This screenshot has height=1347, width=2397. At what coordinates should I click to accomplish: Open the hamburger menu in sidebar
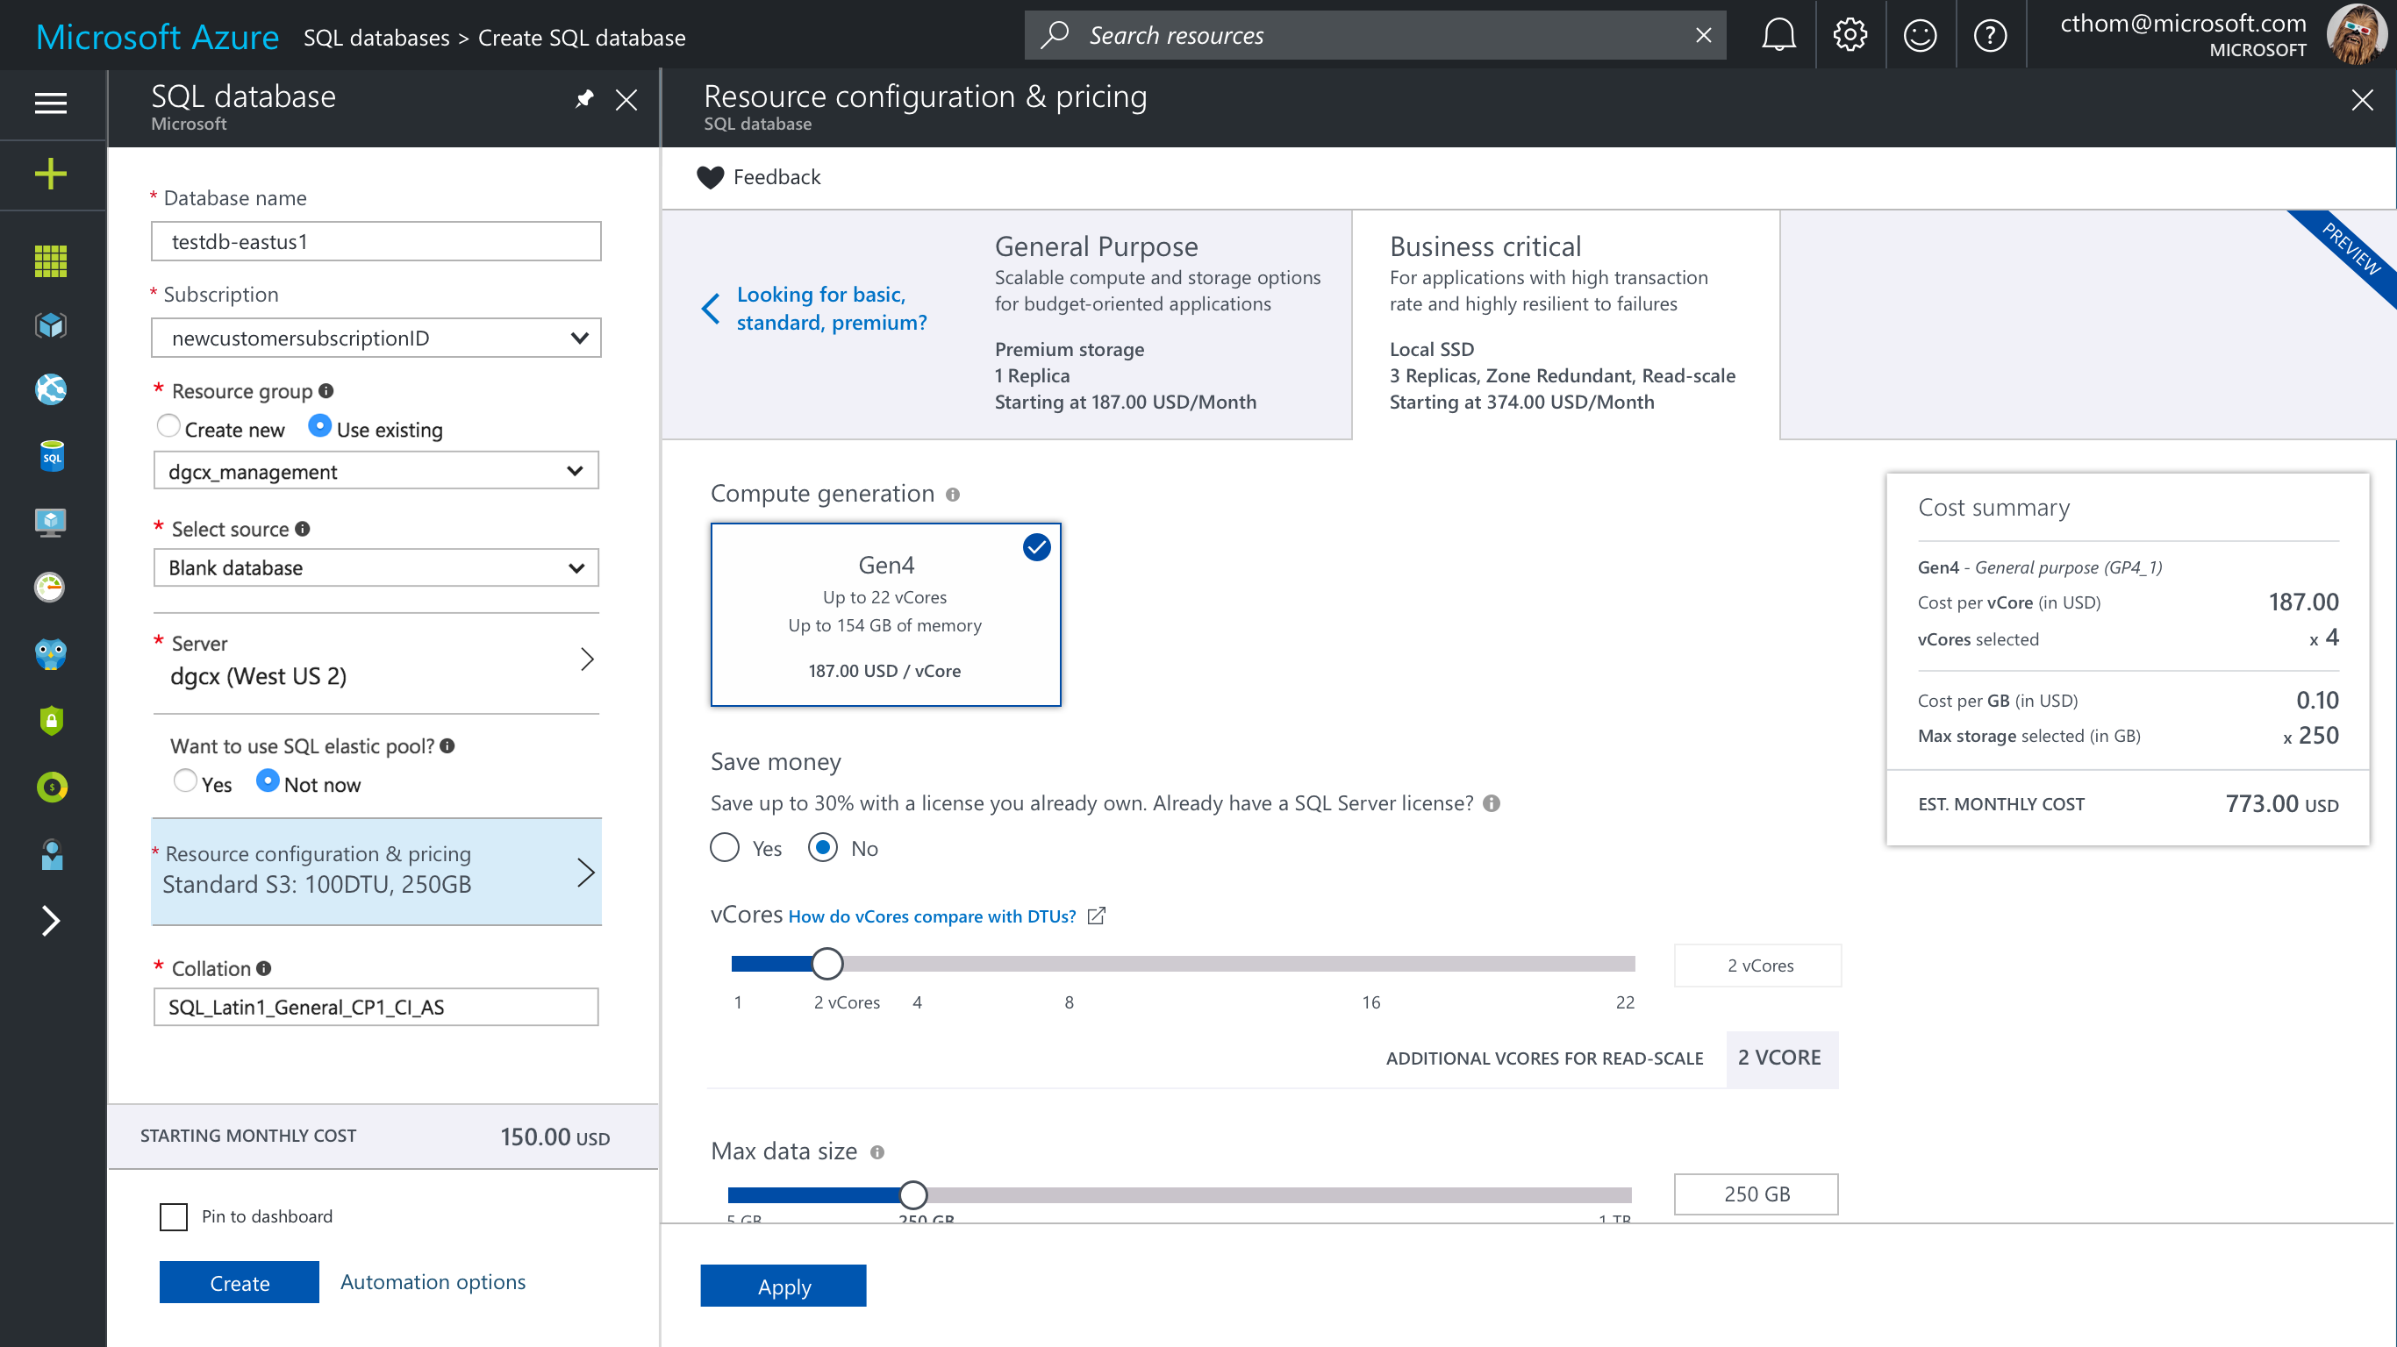pyautogui.click(x=51, y=103)
